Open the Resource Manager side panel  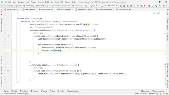(2, 25)
